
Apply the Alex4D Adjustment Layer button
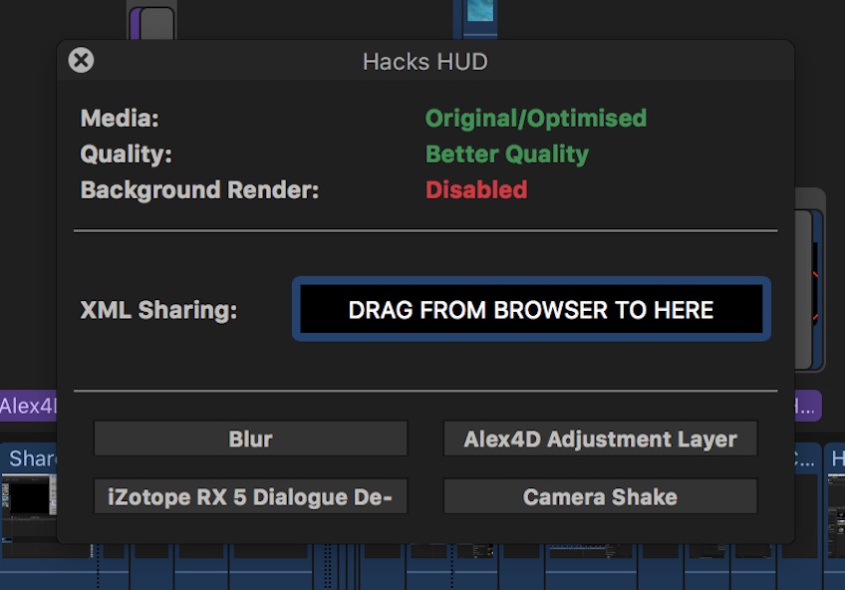[600, 439]
